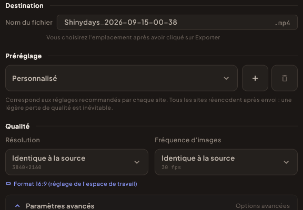This screenshot has height=210, width=303.
Task: Click the preset description about recommended site settings
Action: pos(148,104)
